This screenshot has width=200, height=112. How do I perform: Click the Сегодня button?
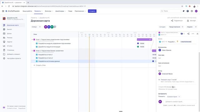click(162, 27)
